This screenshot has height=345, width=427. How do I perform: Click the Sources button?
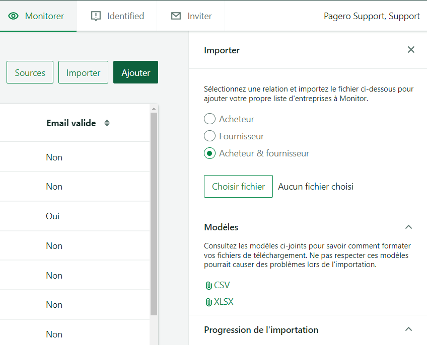coord(30,72)
